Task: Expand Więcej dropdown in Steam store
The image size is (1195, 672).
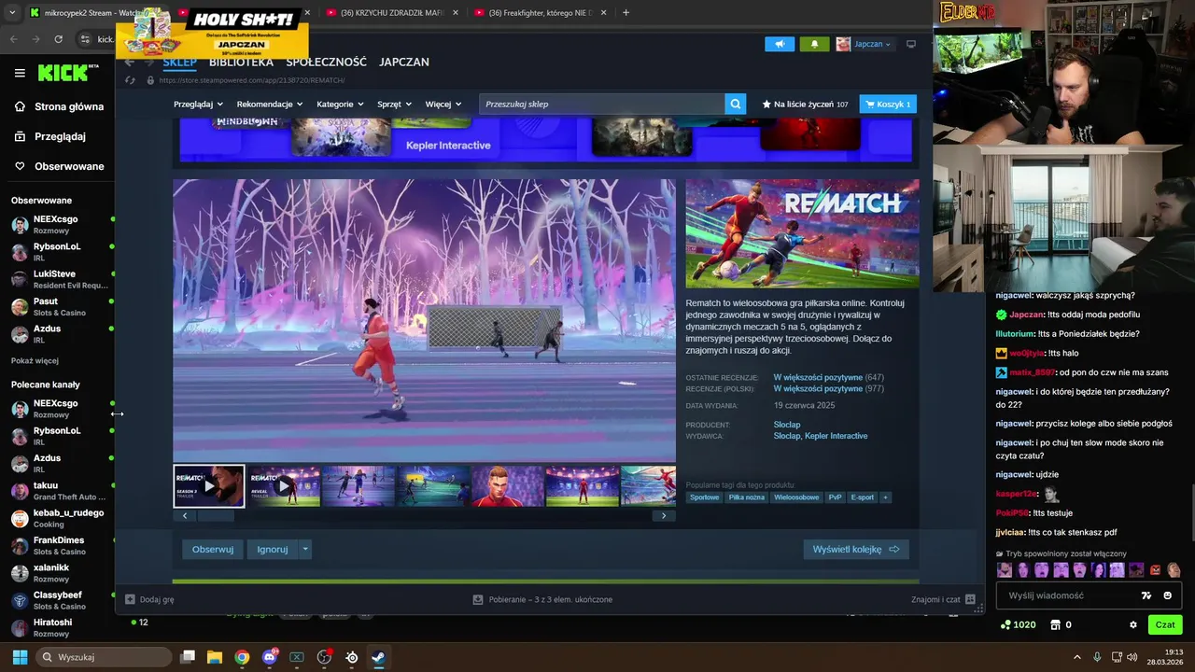Action: pos(443,104)
